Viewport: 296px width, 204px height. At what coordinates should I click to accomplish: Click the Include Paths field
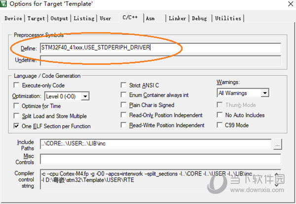[x=155, y=144]
